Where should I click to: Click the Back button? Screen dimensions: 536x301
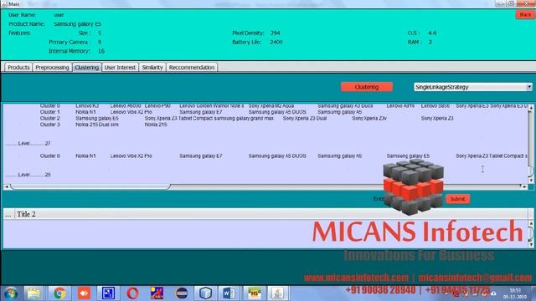525,15
